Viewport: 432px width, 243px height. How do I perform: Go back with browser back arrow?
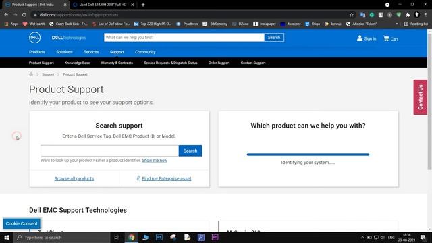pos(6,15)
